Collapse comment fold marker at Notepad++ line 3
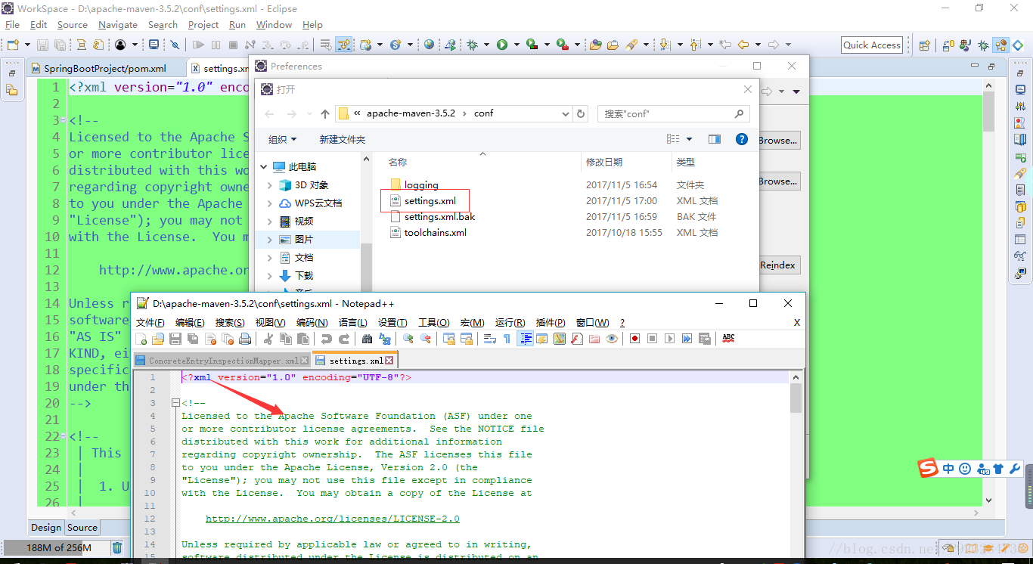This screenshot has height=564, width=1033. click(175, 403)
